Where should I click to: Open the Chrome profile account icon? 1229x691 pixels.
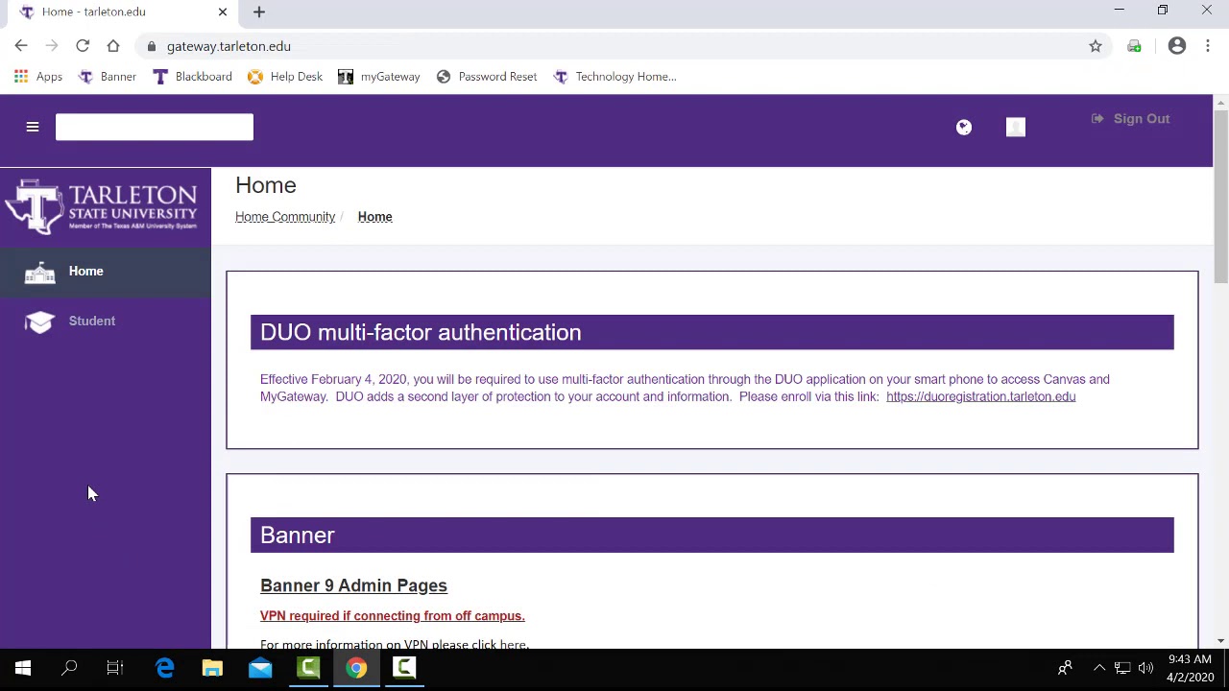click(1177, 46)
